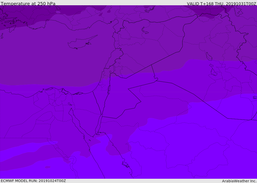Click the 'ArabiaWeather Inc' credit text

coord(239,181)
